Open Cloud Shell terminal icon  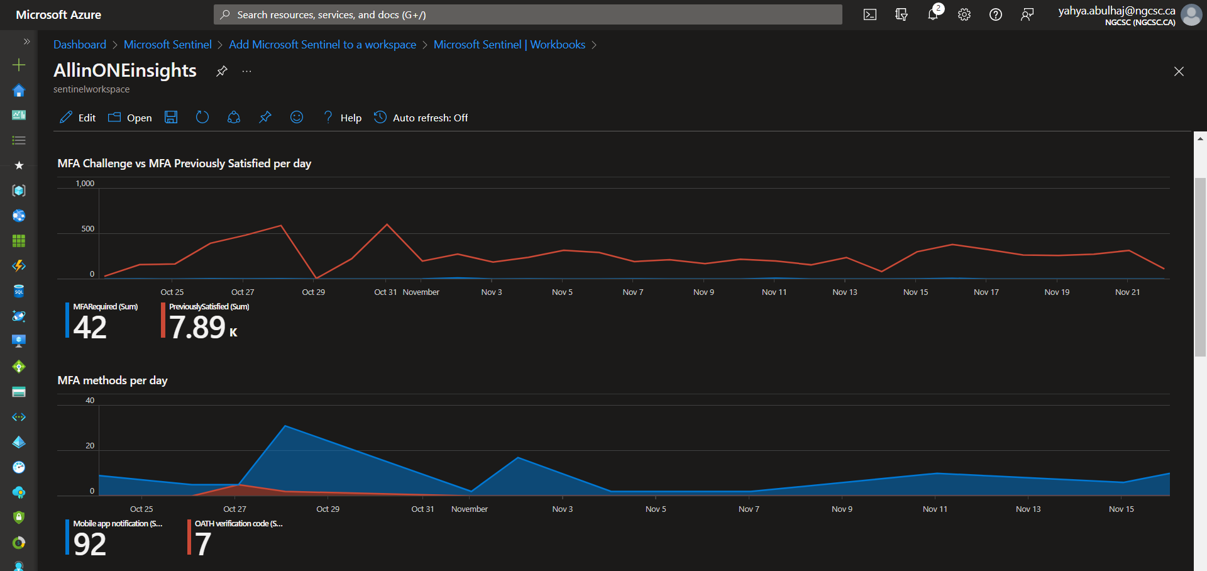click(870, 14)
